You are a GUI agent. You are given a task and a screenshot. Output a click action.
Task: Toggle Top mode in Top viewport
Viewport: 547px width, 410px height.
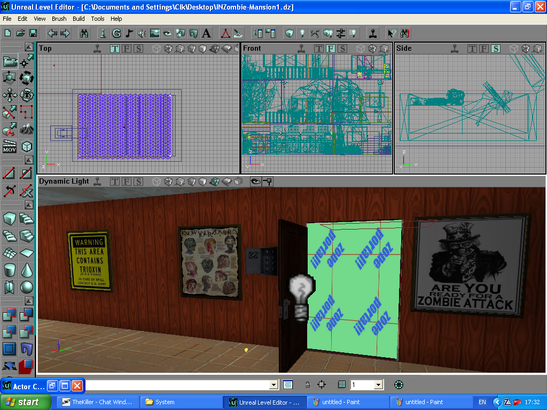click(115, 49)
